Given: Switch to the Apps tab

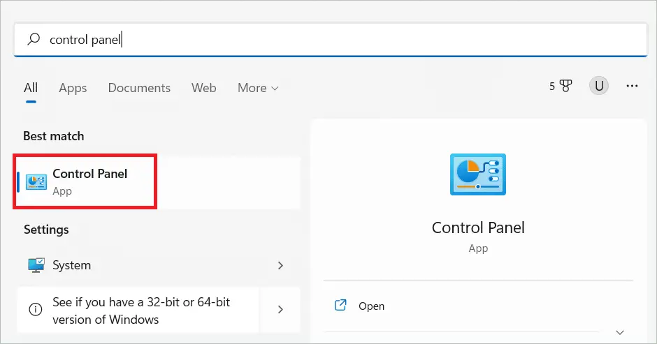Looking at the screenshot, I should [x=73, y=88].
